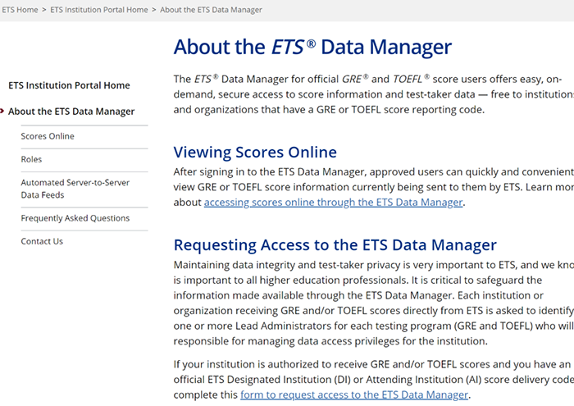
Task: Open the Contact Us sidebar link
Action: (42, 241)
